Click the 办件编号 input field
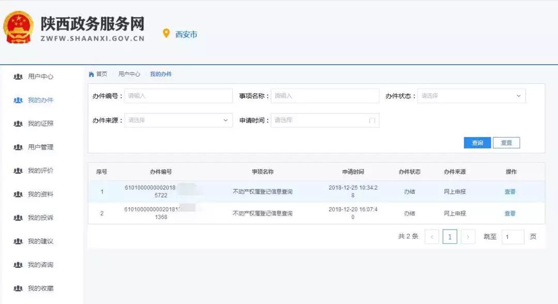This screenshot has width=558, height=304. tap(178, 96)
